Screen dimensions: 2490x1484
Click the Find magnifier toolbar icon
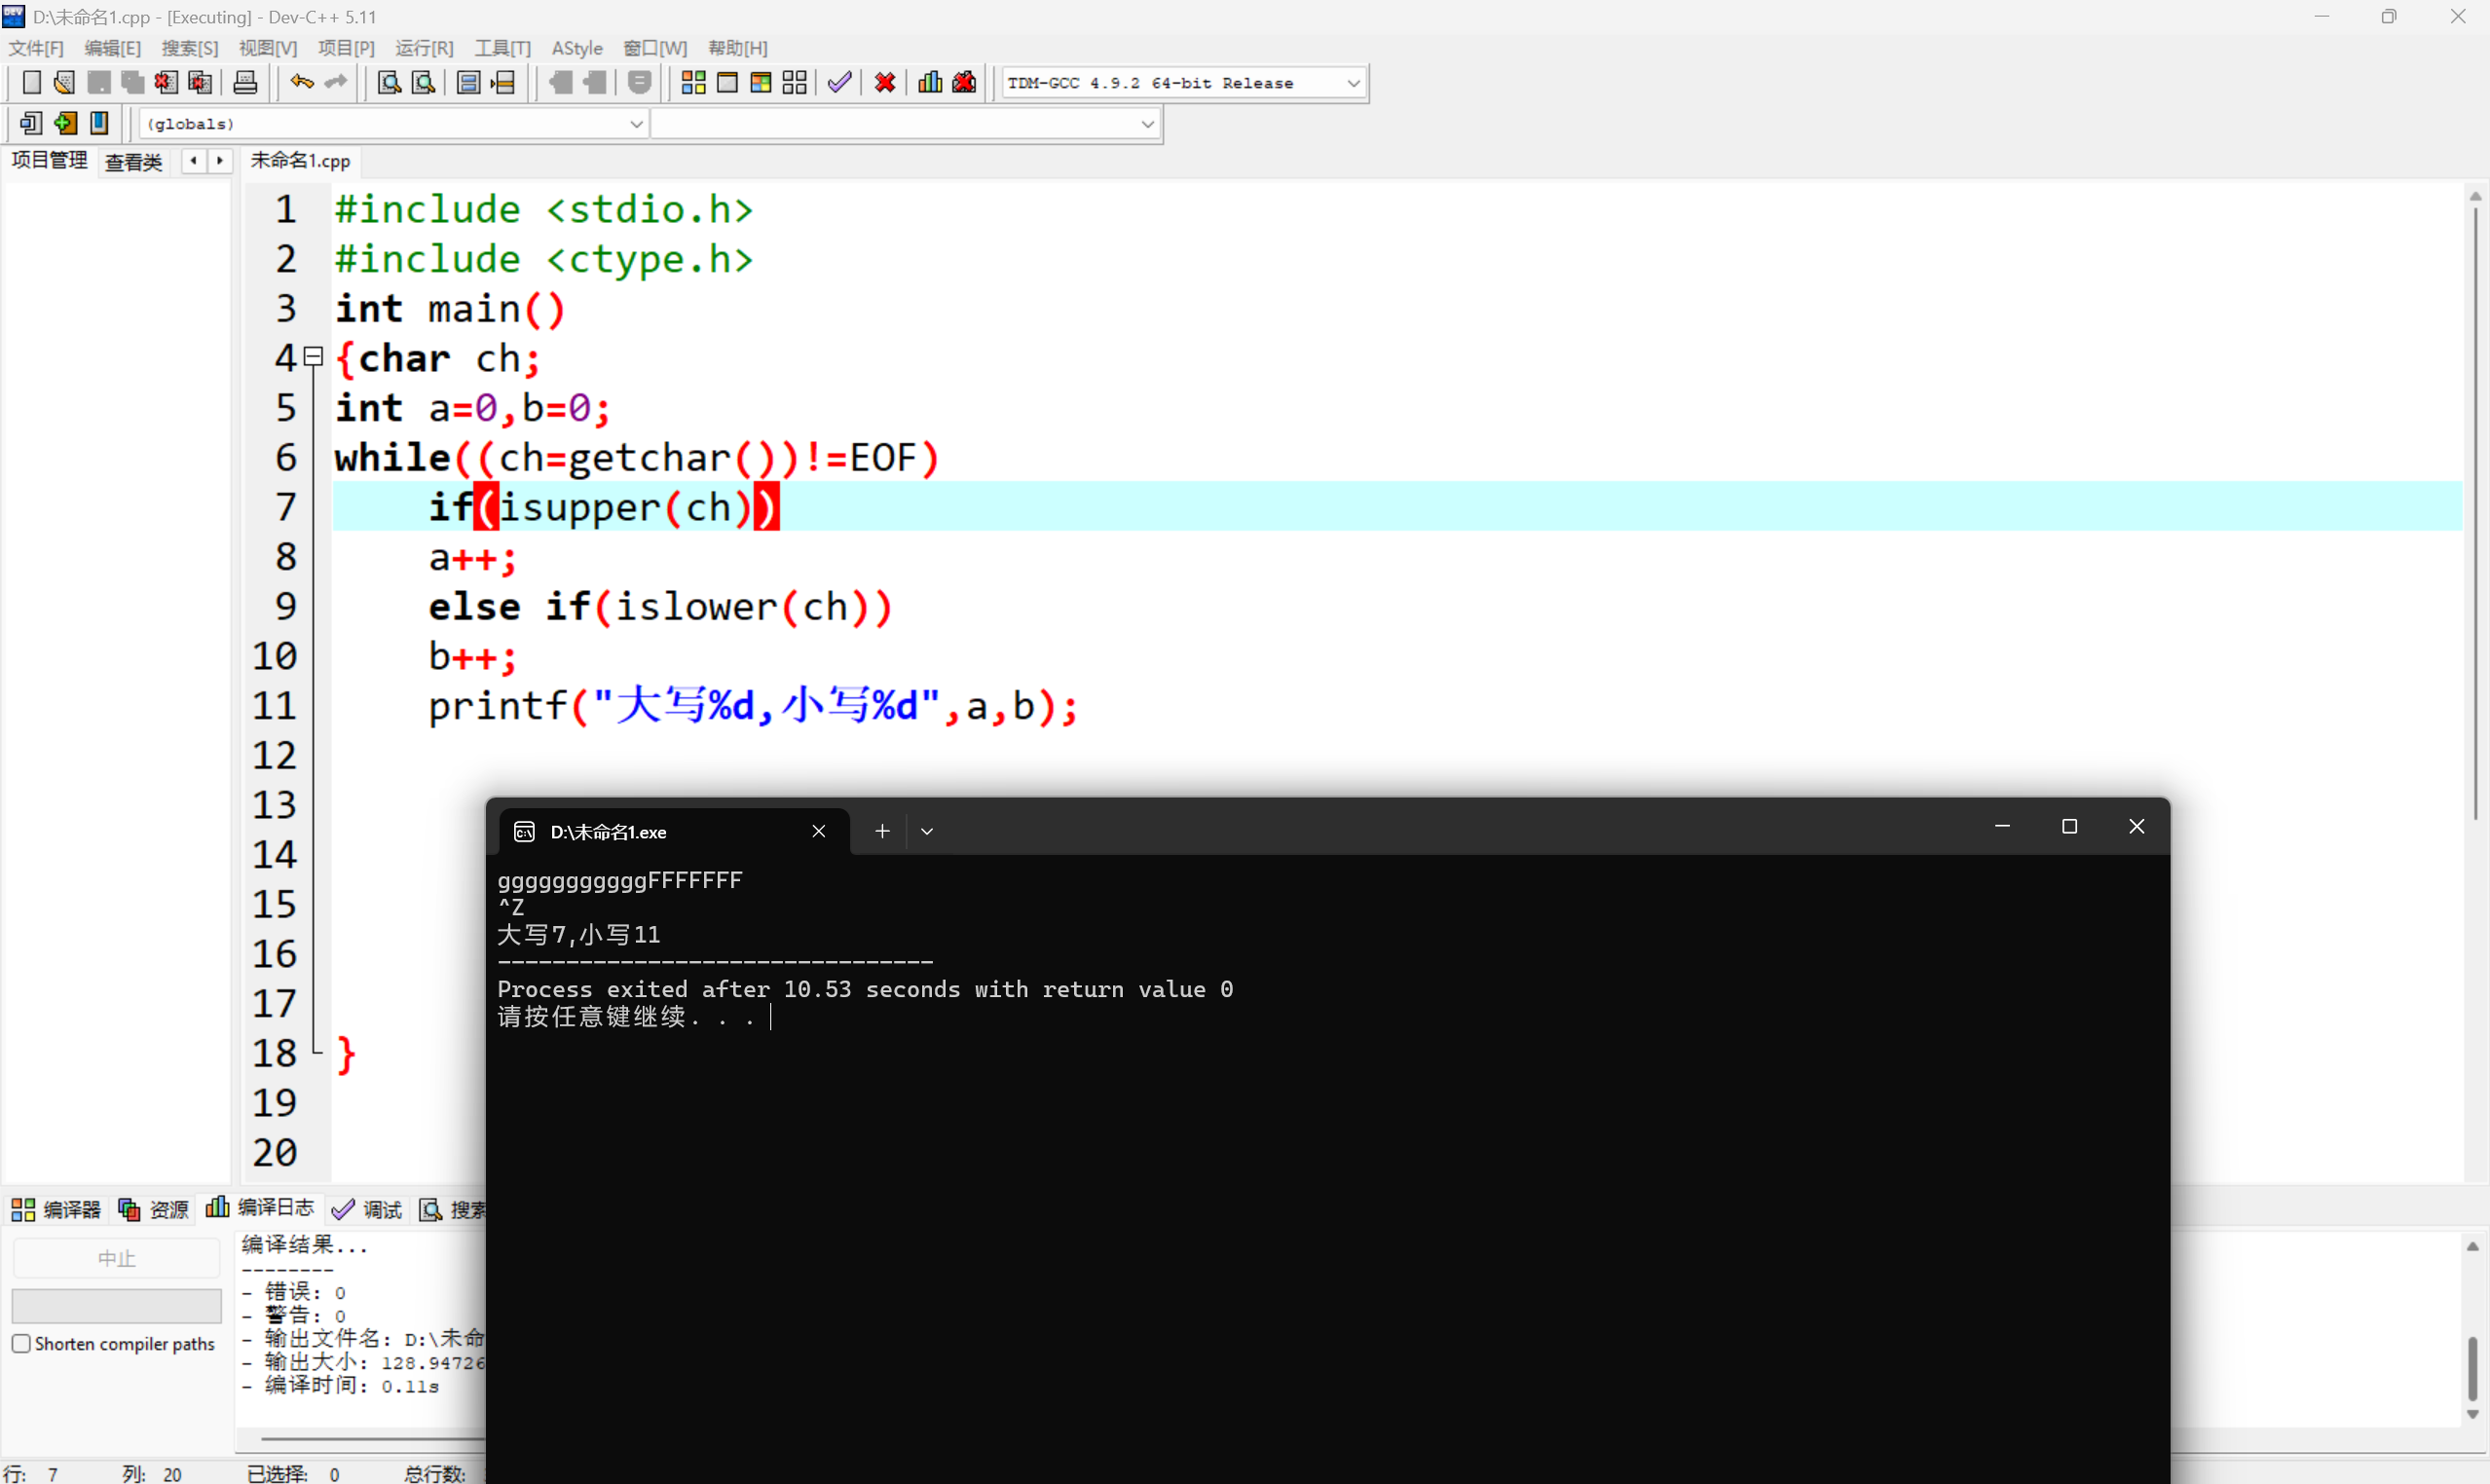[389, 83]
